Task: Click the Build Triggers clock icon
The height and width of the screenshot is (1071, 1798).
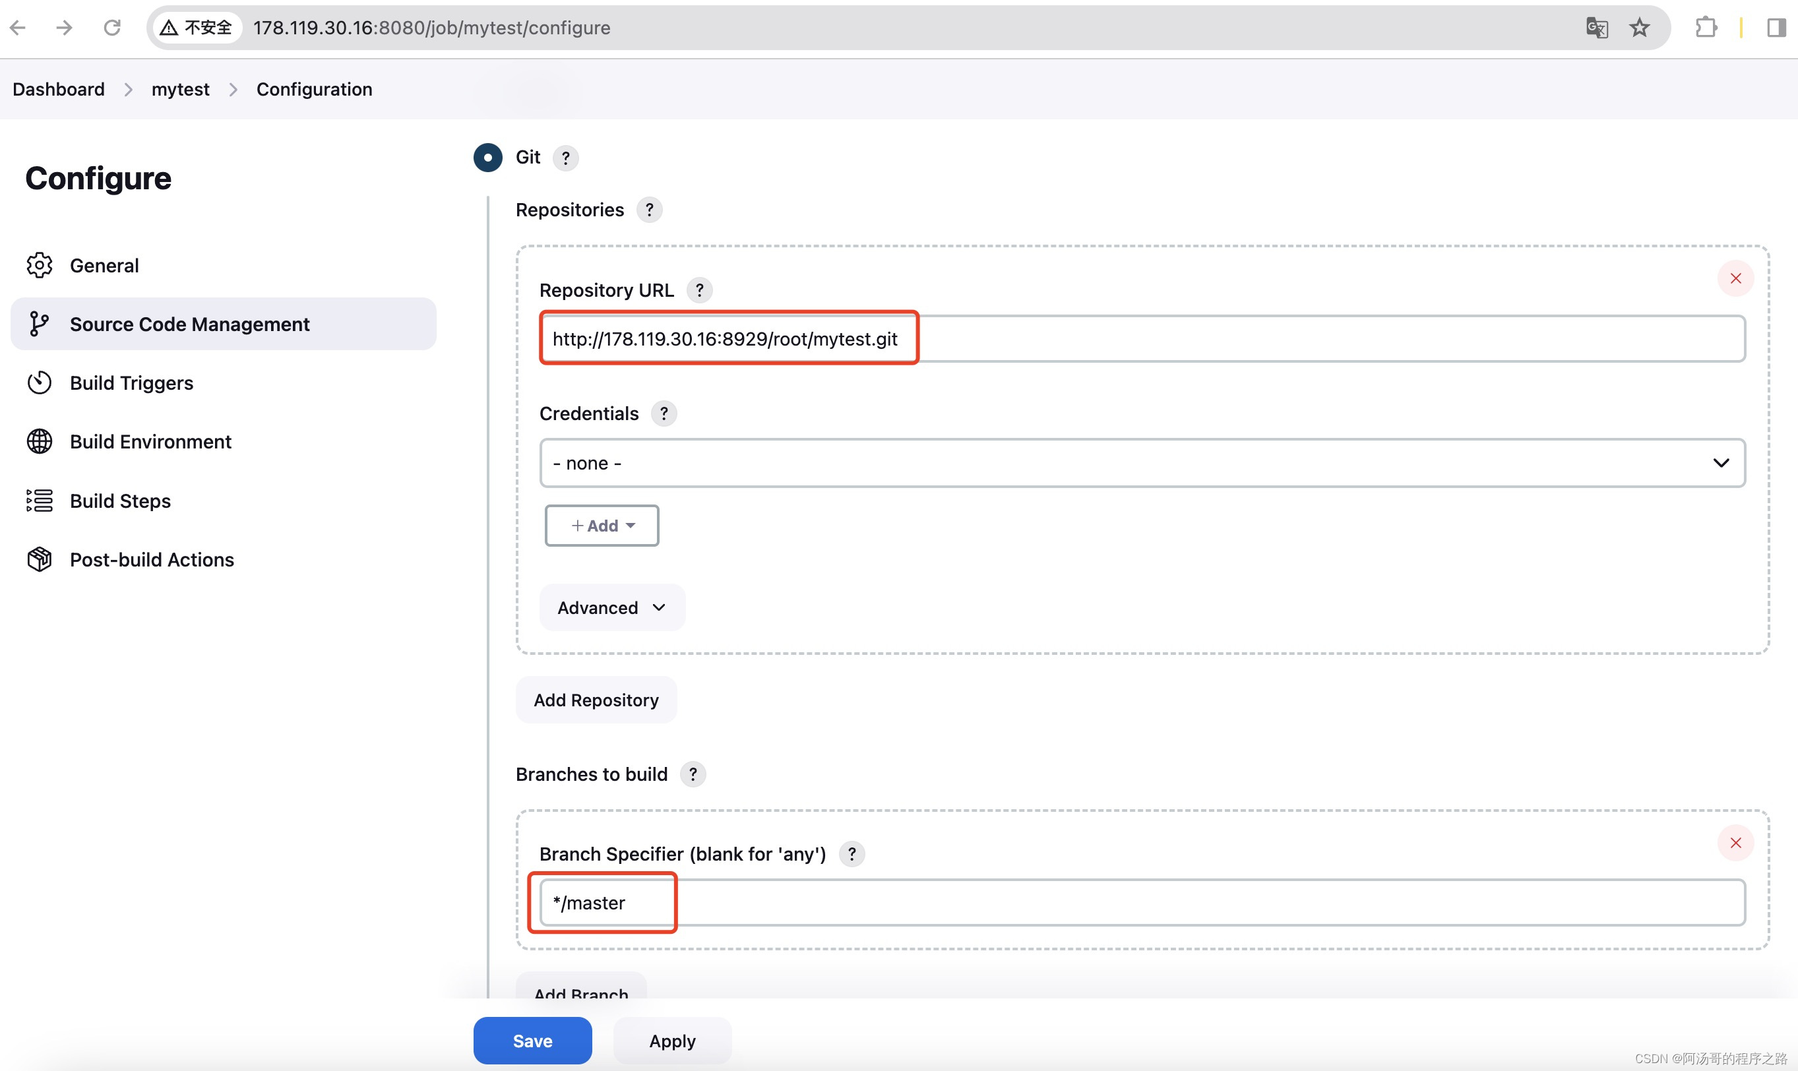Action: [40, 382]
